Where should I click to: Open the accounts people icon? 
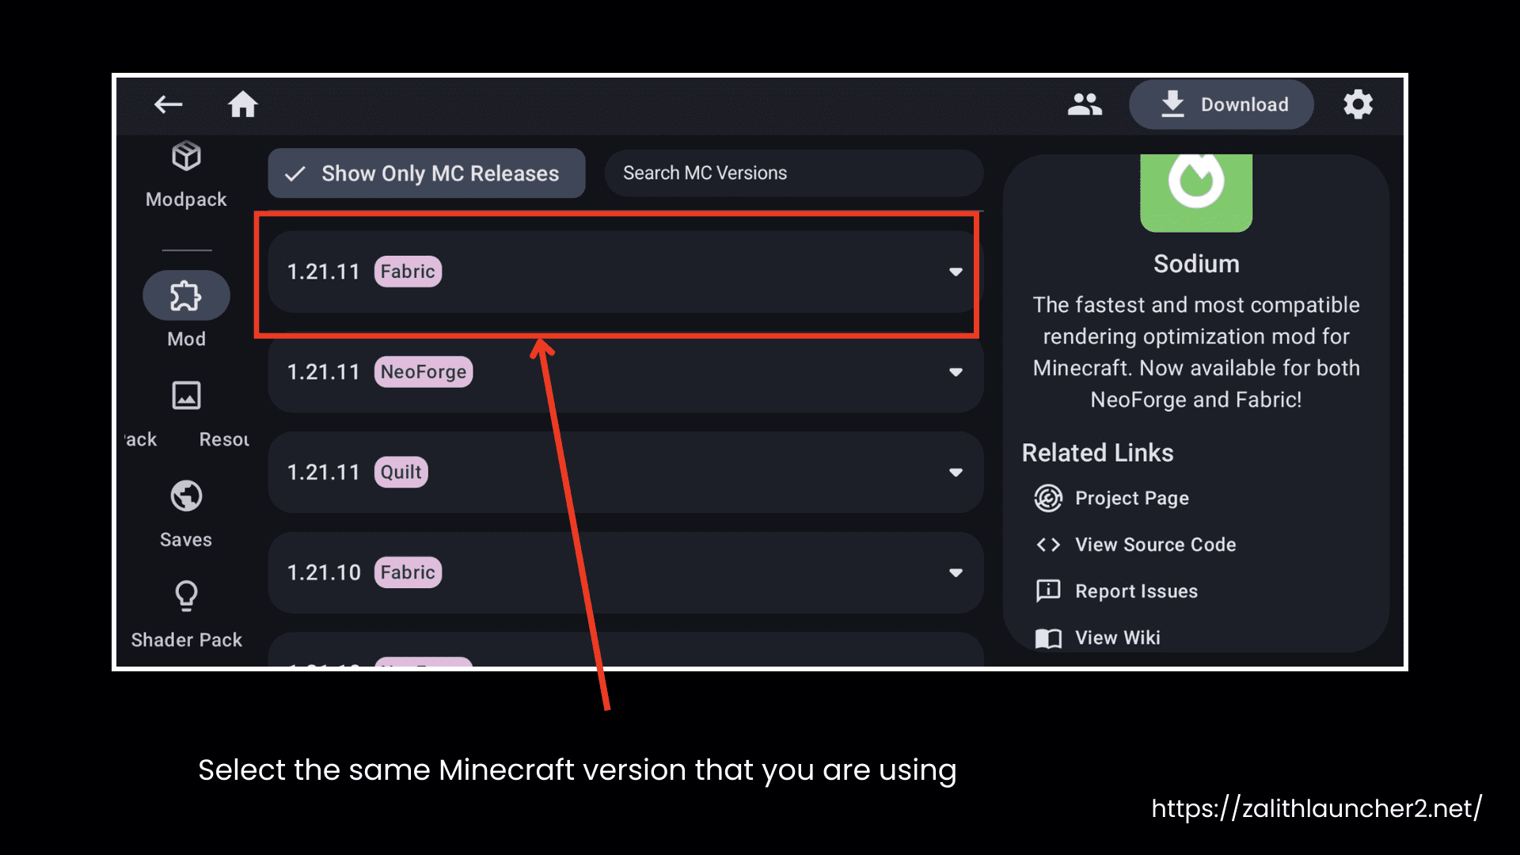[x=1085, y=104]
